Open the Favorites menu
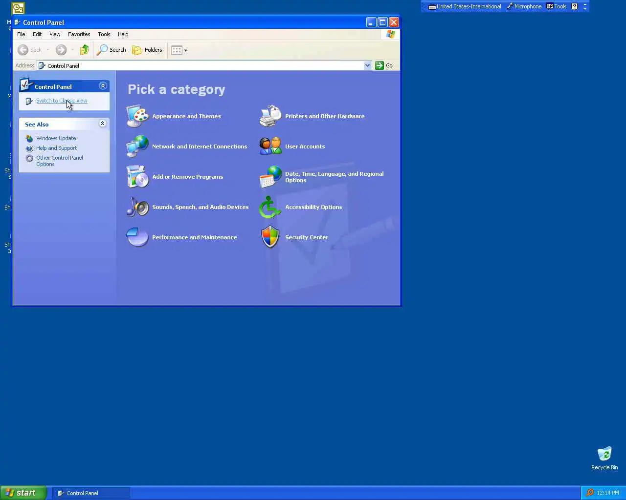 tap(79, 34)
